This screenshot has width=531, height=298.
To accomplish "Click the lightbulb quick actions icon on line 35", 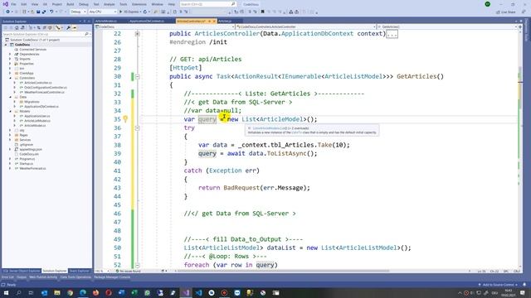I will pyautogui.click(x=125, y=119).
